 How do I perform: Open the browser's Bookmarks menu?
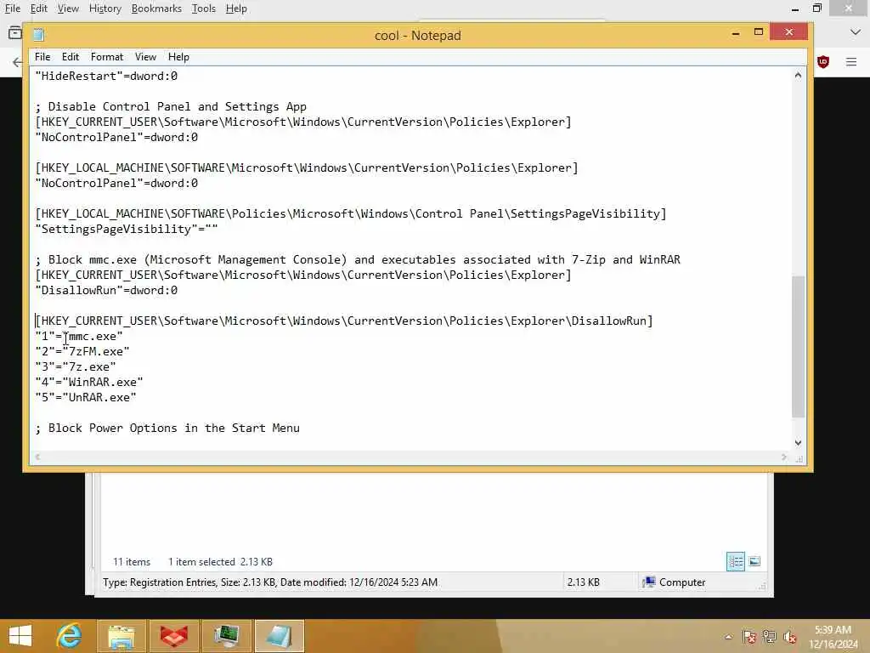[x=156, y=9]
